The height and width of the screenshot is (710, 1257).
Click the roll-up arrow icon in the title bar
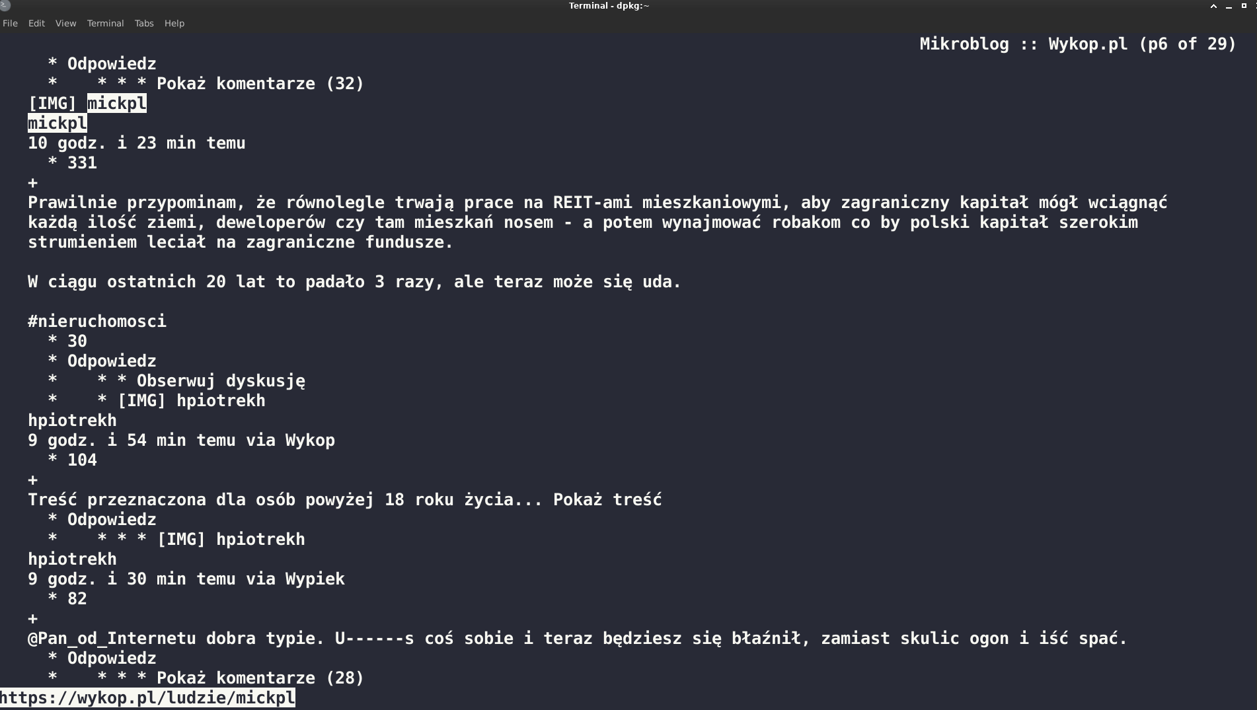tap(1213, 6)
